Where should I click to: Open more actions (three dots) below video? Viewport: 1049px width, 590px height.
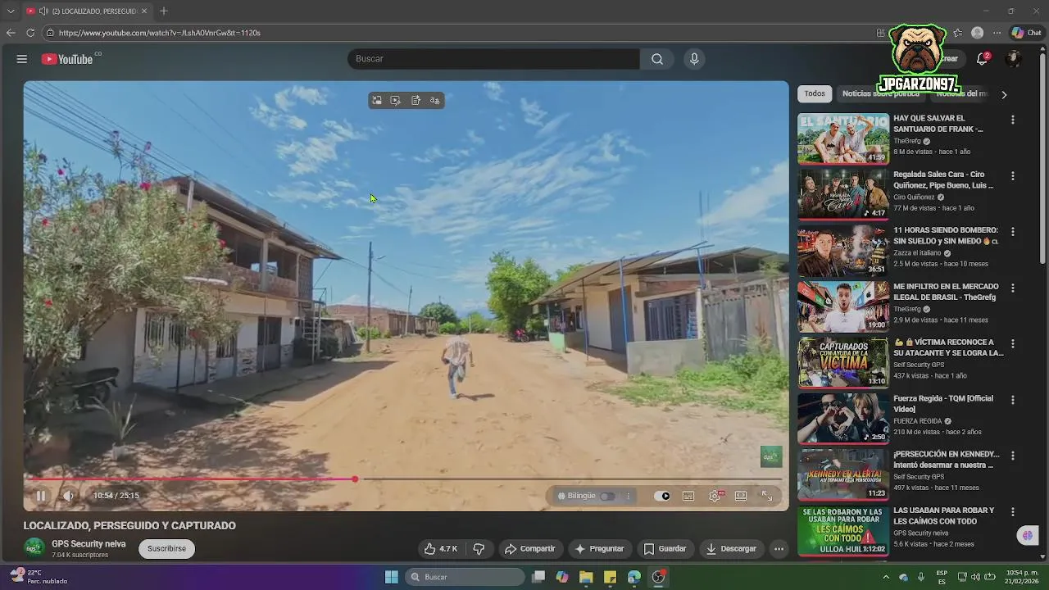(x=779, y=549)
